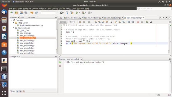Open the Terminal from Ubuntu dock
This screenshot has height=97, width=172.
click(x=4, y=69)
